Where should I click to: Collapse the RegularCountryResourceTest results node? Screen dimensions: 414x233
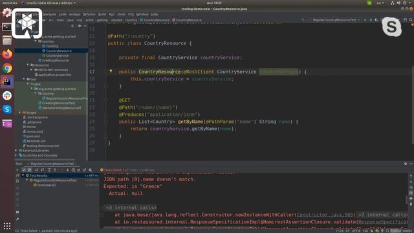tap(27, 180)
